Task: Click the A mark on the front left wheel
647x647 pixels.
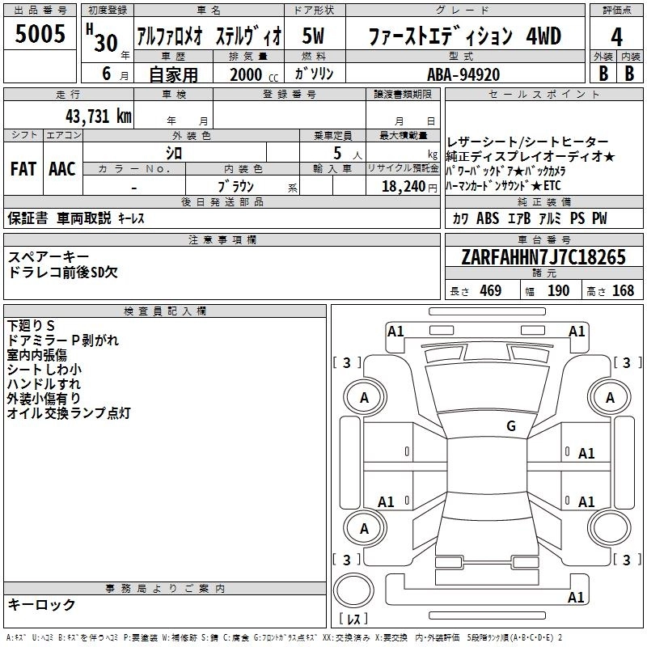Action: coord(365,398)
